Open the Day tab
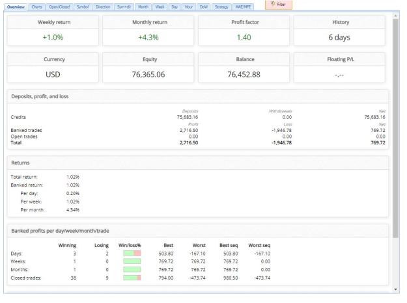This screenshot has height=303, width=407. (x=175, y=7)
